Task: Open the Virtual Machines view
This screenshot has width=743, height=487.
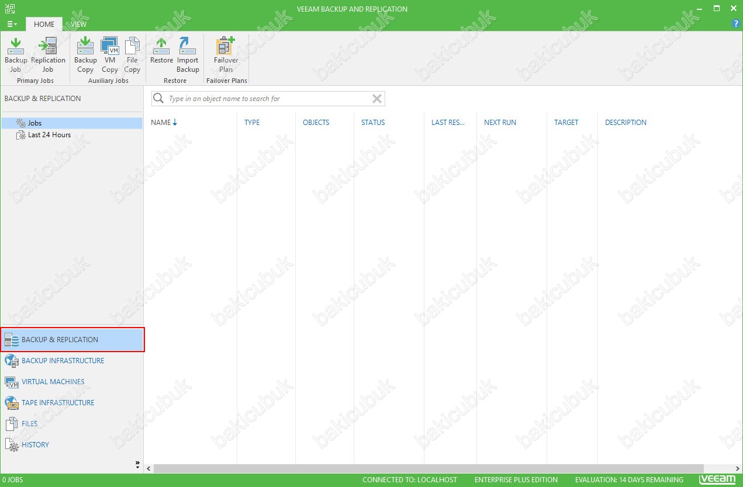Action: (x=72, y=382)
